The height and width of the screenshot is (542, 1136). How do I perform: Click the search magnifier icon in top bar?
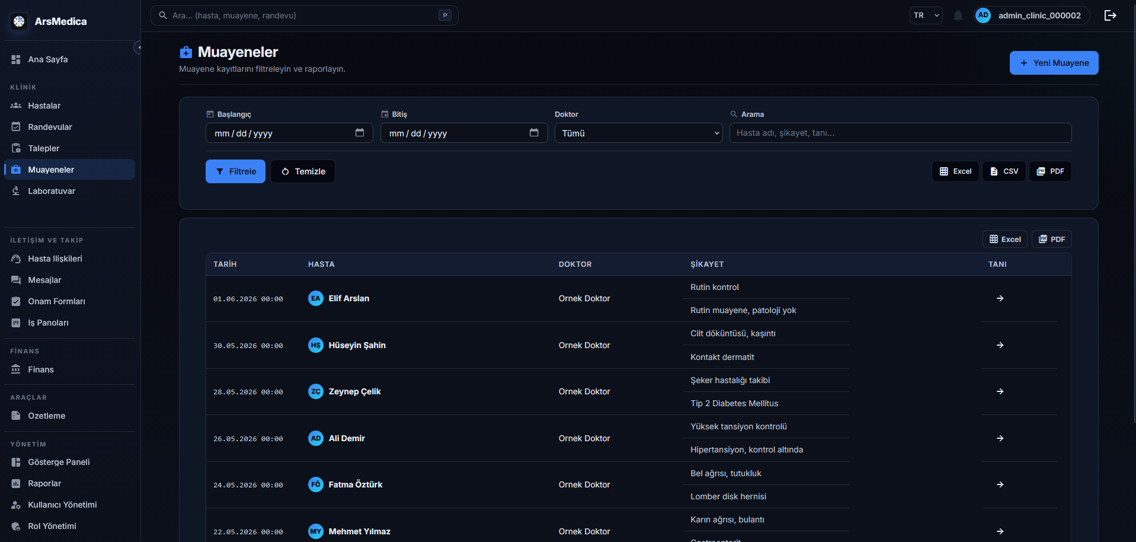tap(163, 15)
